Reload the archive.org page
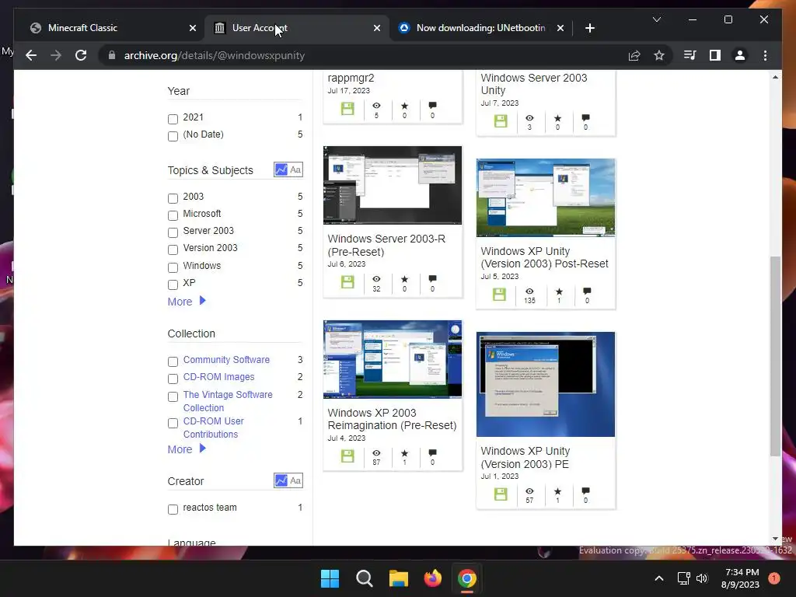Image resolution: width=796 pixels, height=597 pixels. [x=81, y=55]
